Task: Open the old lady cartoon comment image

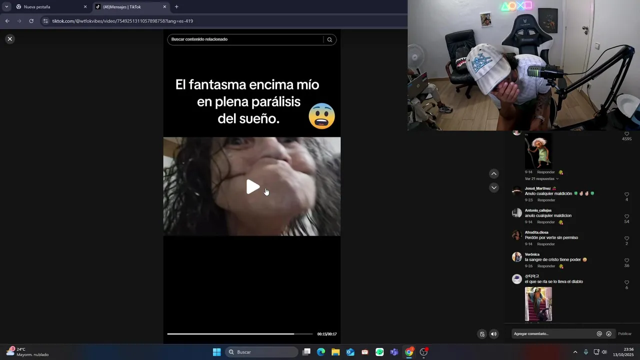Action: click(x=538, y=151)
